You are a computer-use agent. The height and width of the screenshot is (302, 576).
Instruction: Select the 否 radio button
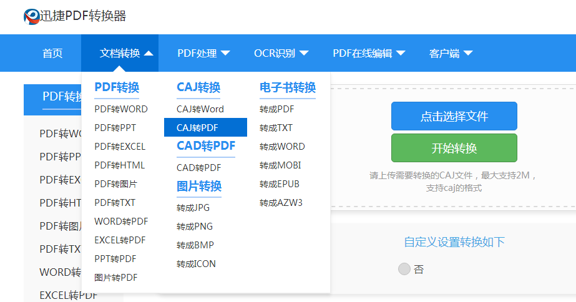[x=404, y=269]
